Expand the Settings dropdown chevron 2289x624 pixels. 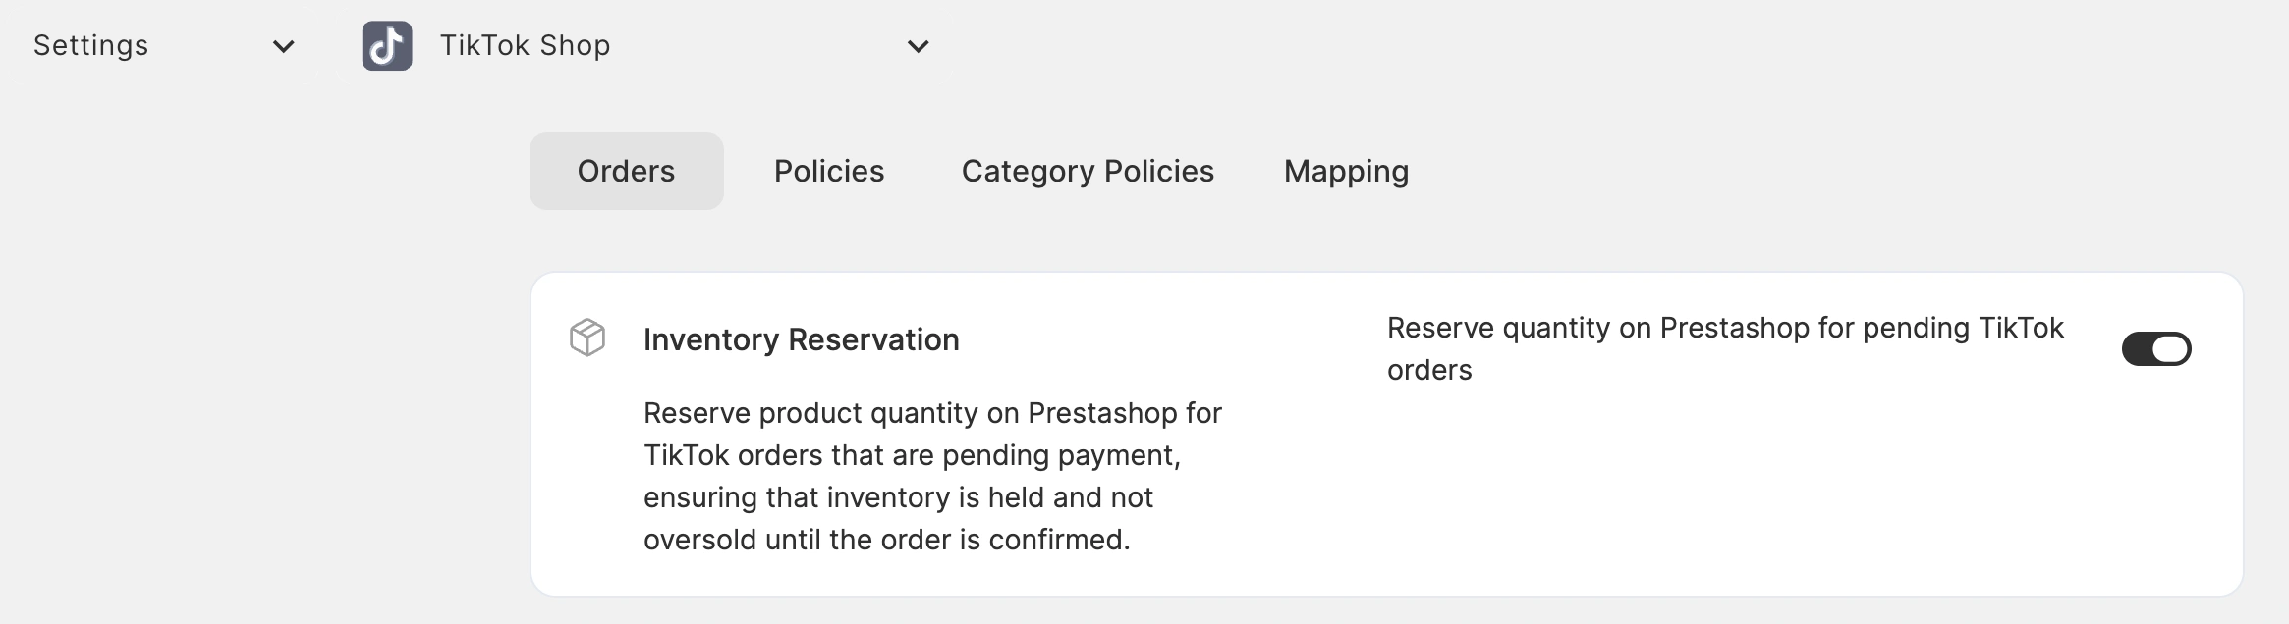tap(284, 46)
